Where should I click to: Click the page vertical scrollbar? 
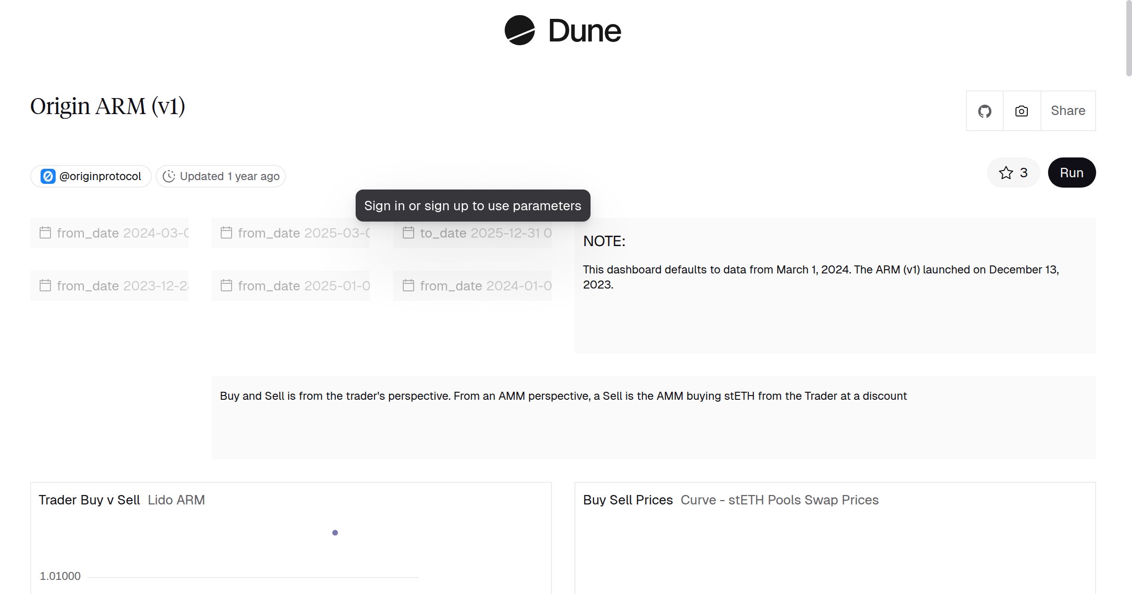pyautogui.click(x=1128, y=38)
